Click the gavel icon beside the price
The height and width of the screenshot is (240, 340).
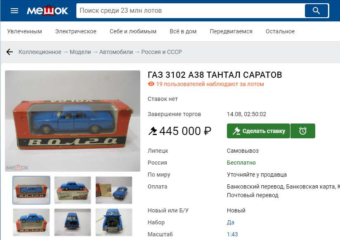[x=152, y=131]
